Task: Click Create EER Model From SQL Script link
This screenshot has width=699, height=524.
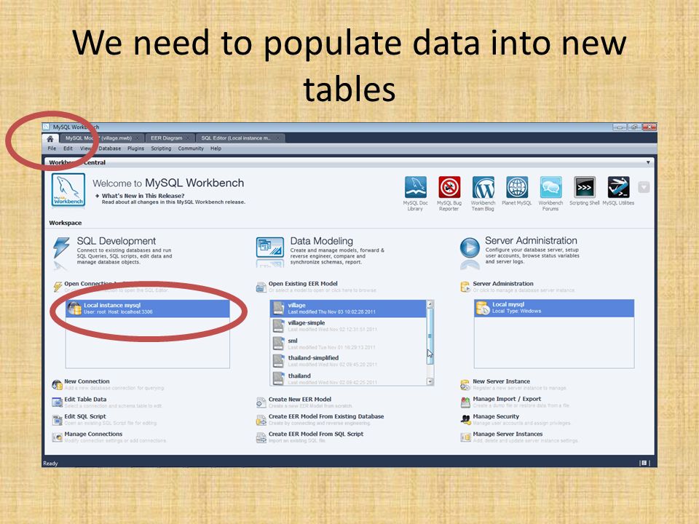Action: [316, 434]
